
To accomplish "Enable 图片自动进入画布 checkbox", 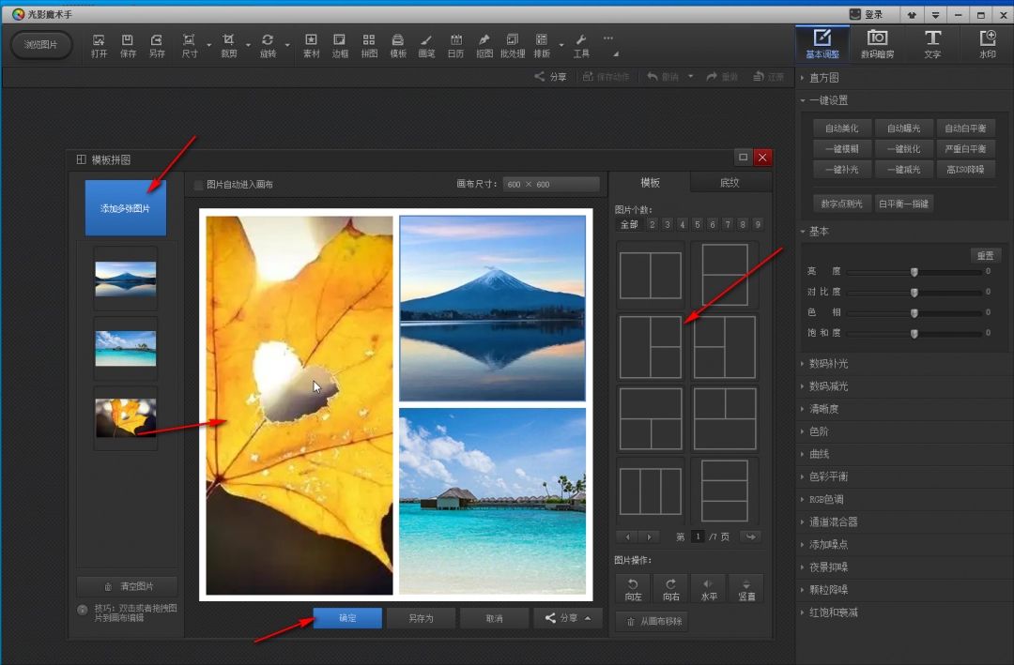I will pyautogui.click(x=199, y=185).
